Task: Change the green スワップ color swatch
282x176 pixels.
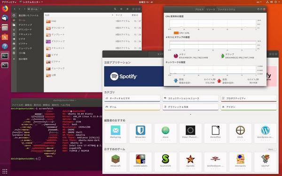Action: pos(222,56)
